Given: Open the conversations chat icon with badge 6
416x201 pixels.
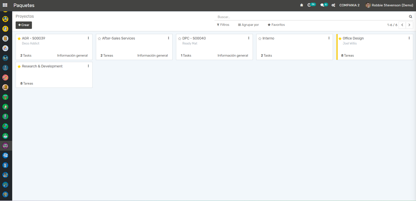Looking at the screenshot, I should pos(322,5).
